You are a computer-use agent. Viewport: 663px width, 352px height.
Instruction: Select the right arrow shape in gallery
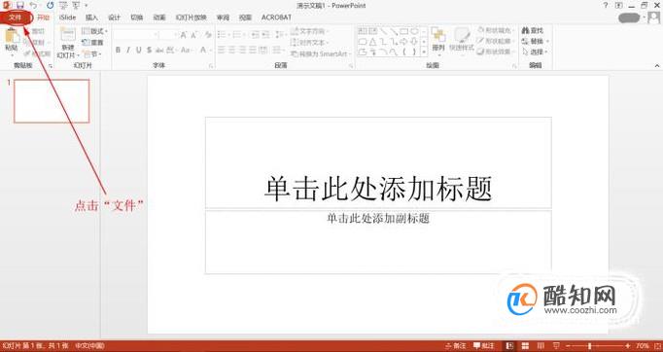click(x=403, y=42)
